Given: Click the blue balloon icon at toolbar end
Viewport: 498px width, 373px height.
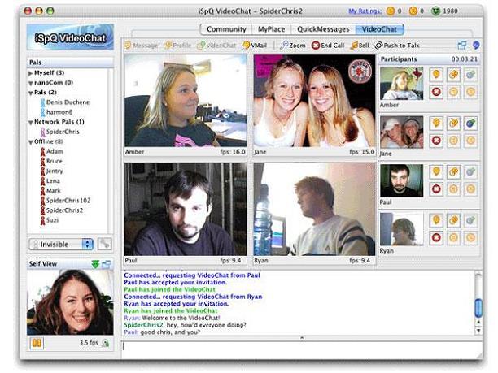Looking at the screenshot, I should click(476, 46).
